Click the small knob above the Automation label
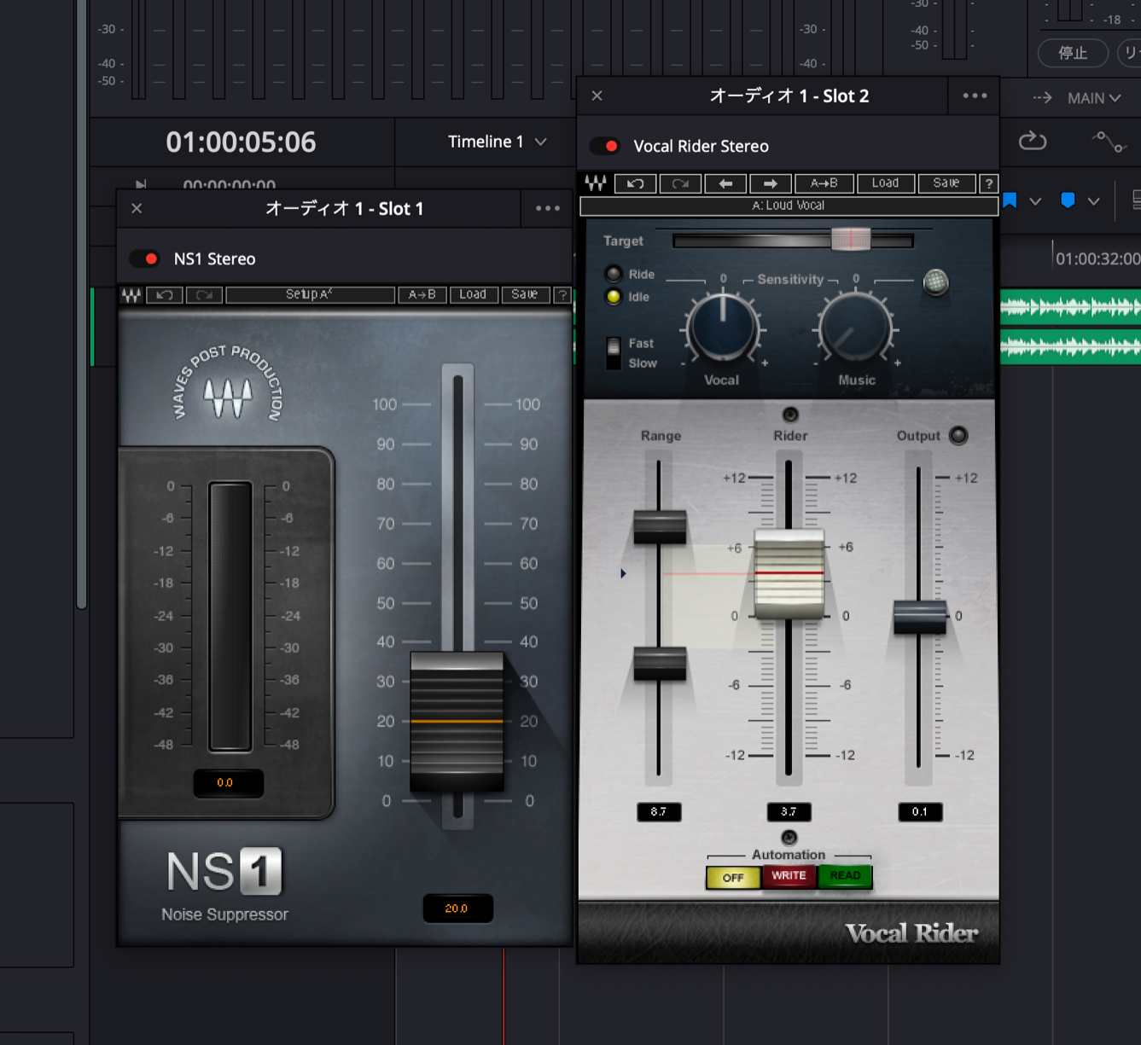 point(789,838)
